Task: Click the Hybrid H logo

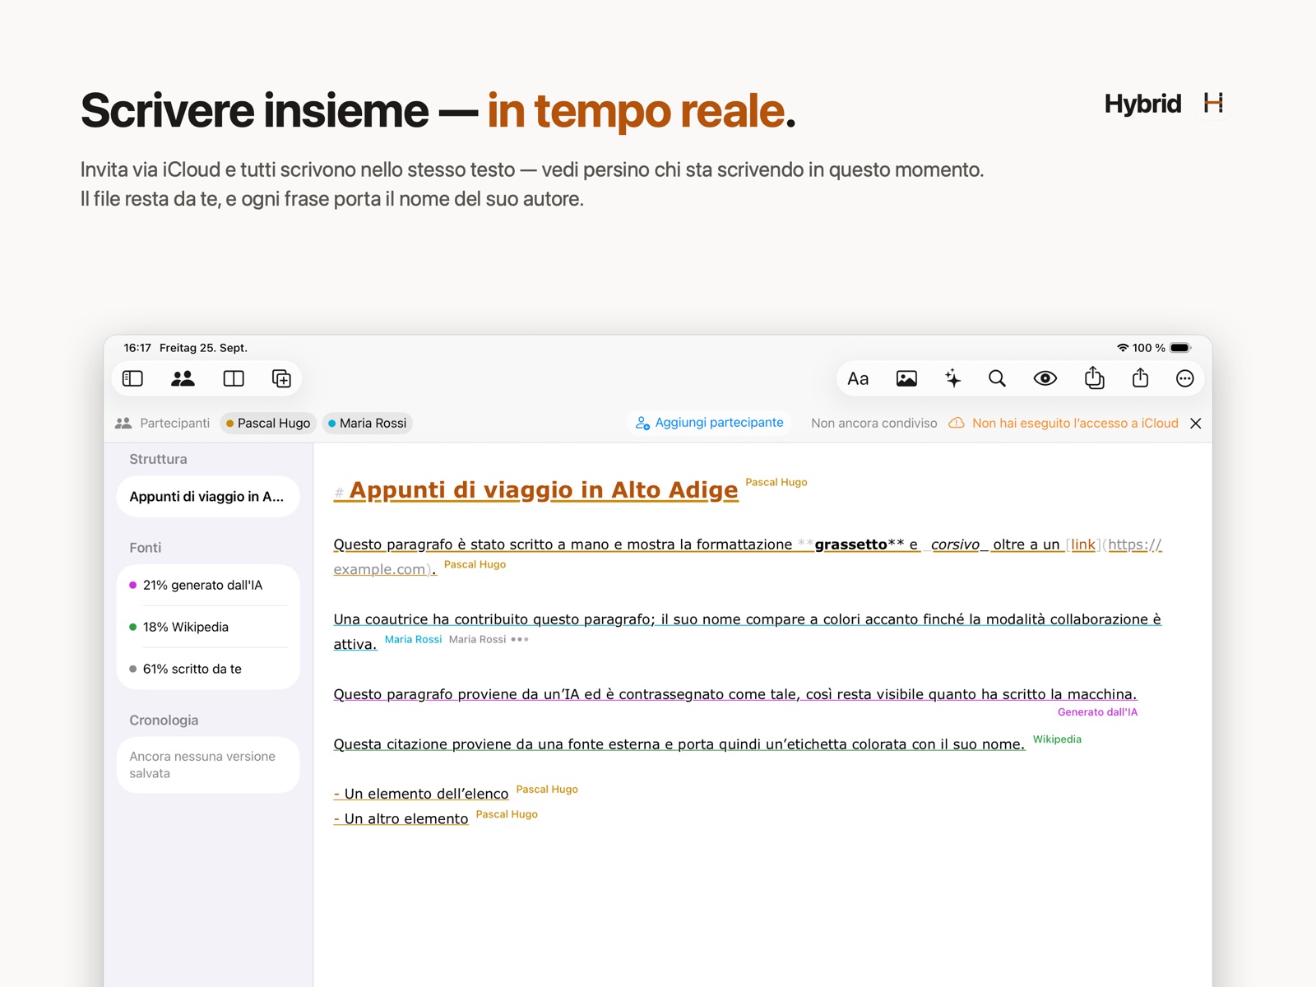Action: 1213,103
